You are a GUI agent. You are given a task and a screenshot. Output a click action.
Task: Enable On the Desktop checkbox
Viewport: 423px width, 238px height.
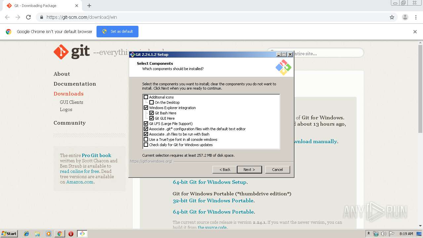pos(152,102)
